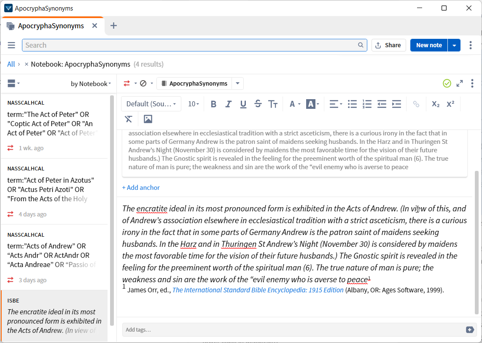Expand the note editor to full view
This screenshot has width=482, height=343.
pyautogui.click(x=460, y=84)
